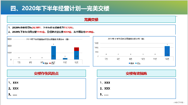Select the 交楼存在风险点 header box

[x=46, y=73]
